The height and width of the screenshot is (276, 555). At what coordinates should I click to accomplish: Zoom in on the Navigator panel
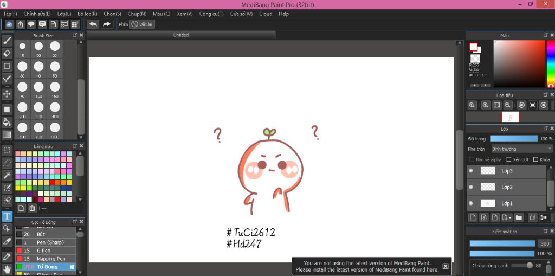[x=486, y=105]
